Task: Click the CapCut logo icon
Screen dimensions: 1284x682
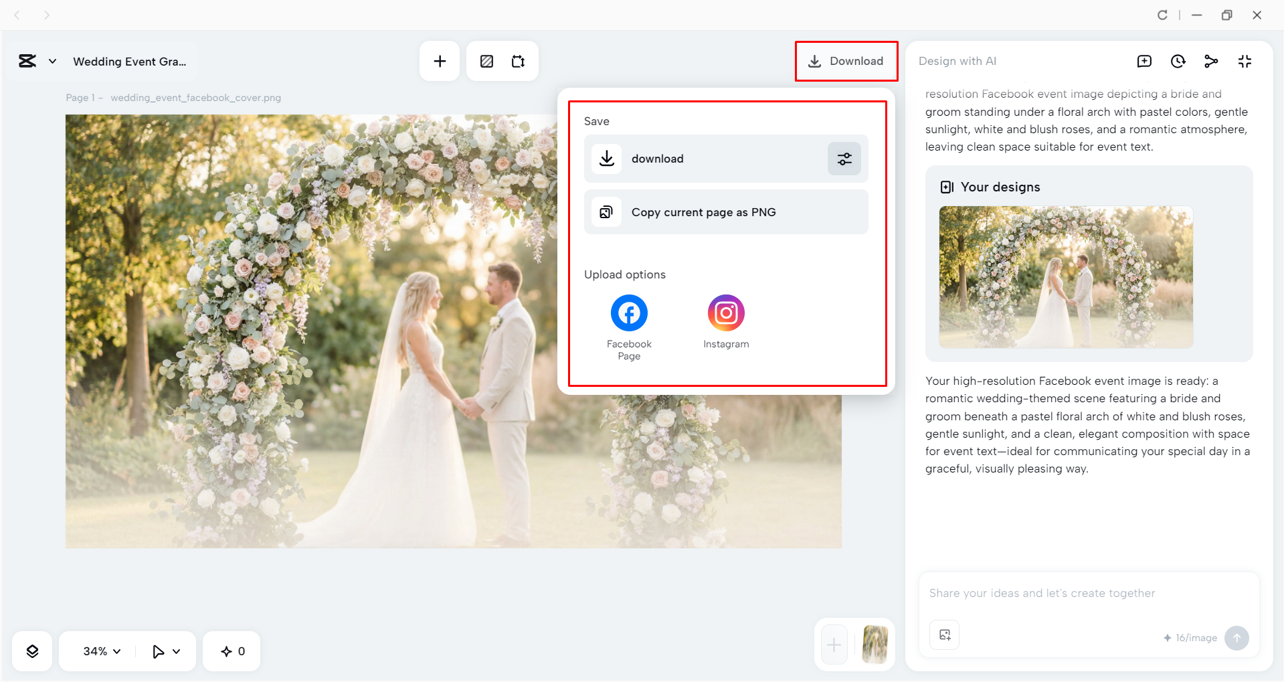Action: pyautogui.click(x=27, y=62)
